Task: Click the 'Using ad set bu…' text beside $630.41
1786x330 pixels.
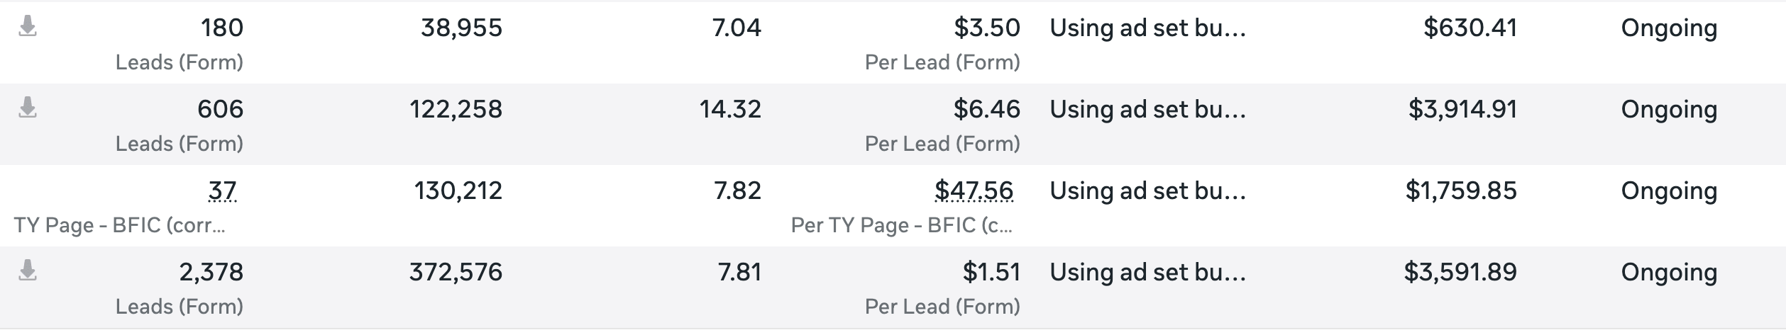Action: tap(1147, 28)
